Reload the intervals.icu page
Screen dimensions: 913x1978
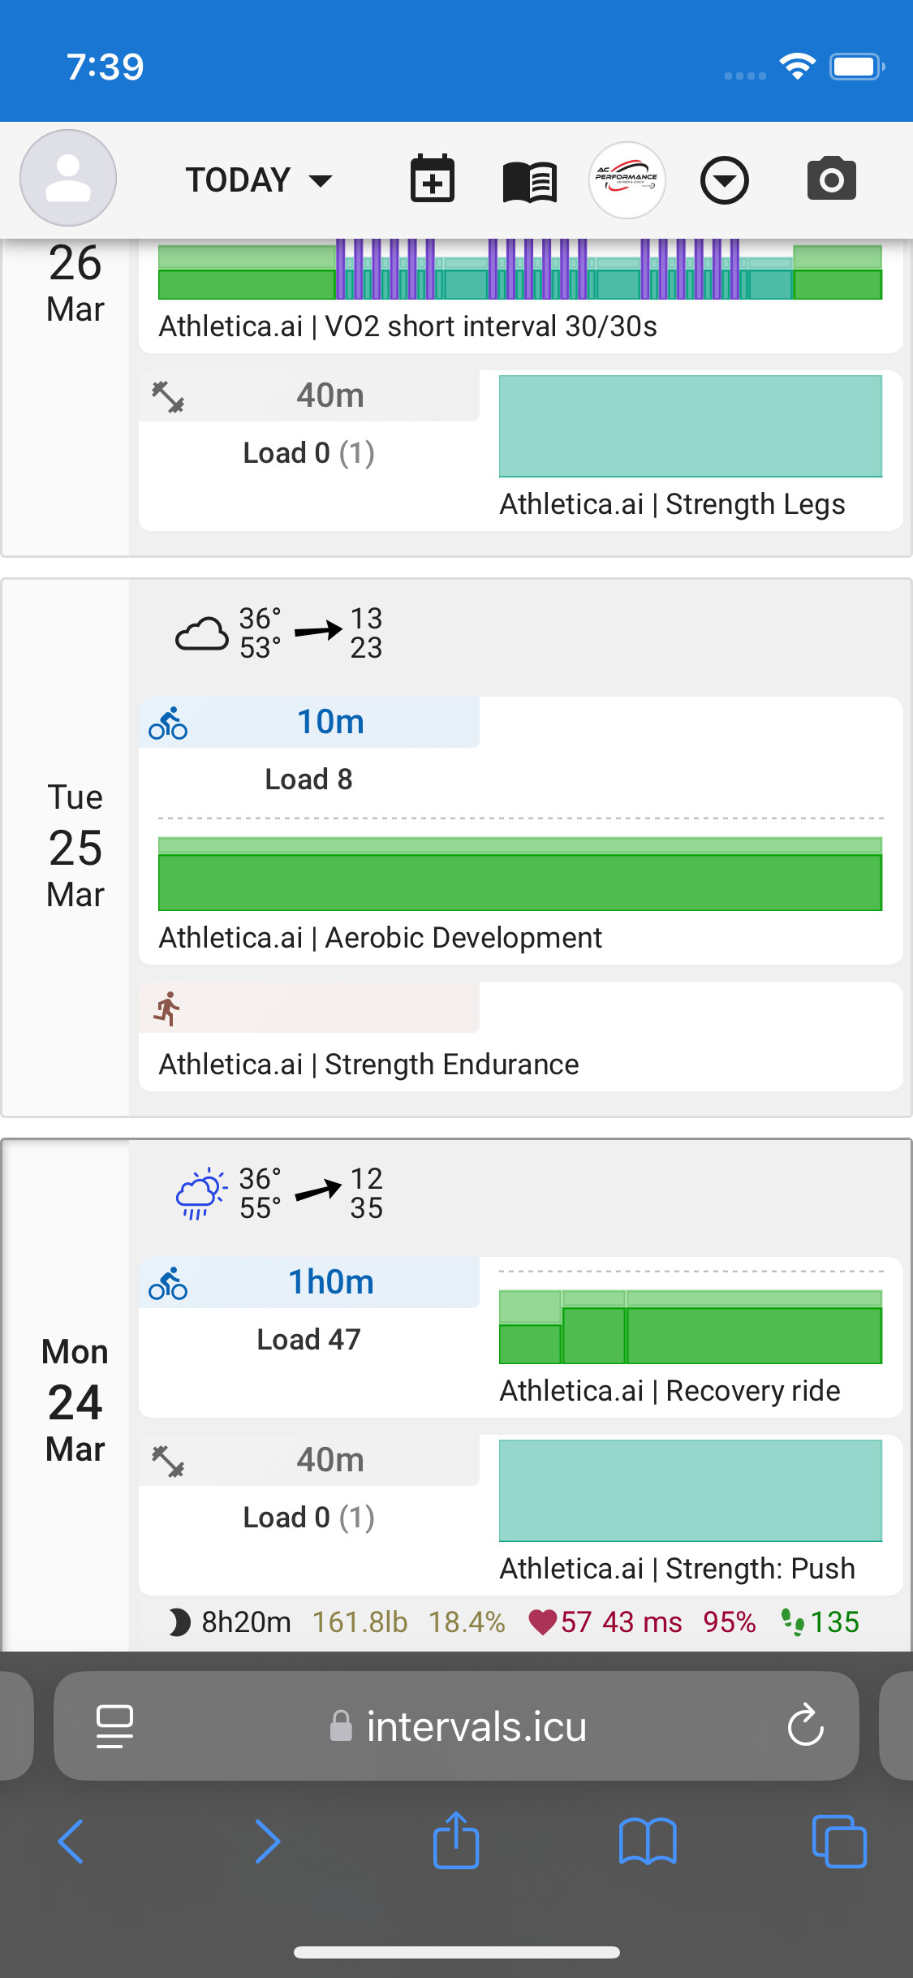805,1725
